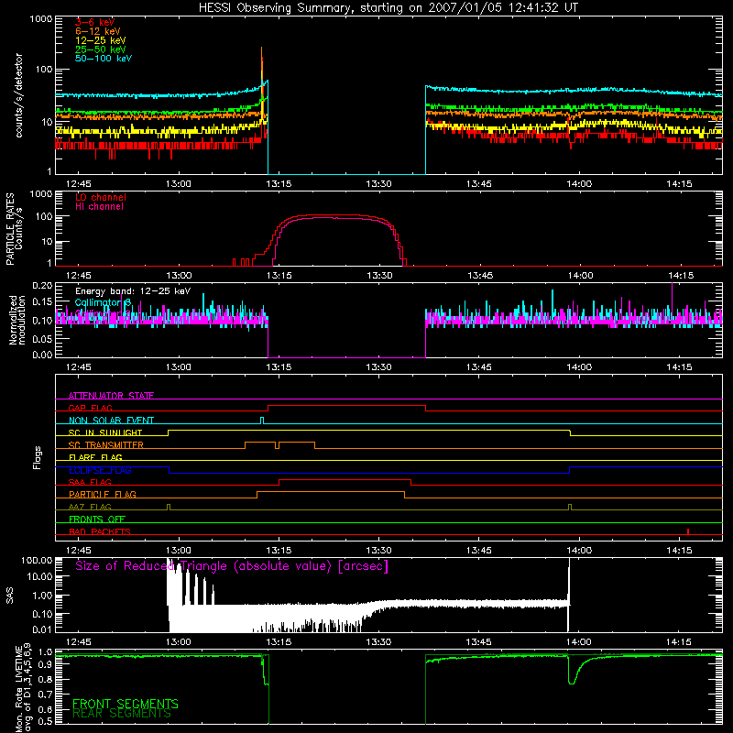Click the 'PARTICLE RATES Counts/s' axis label
This screenshot has width=733, height=733.
point(14,229)
